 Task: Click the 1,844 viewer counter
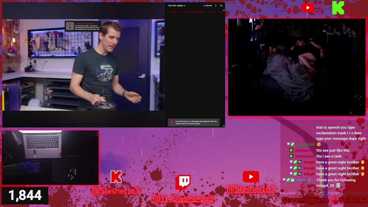pos(25,195)
